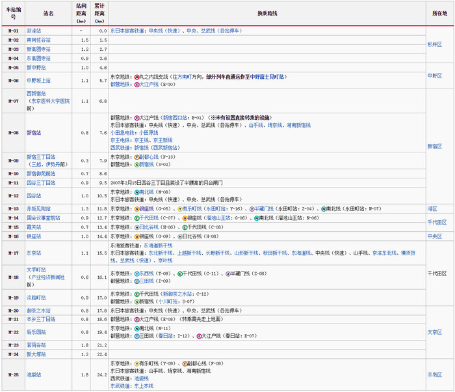Click the green S 新宿线 icon in the 淡路町站 row
This screenshot has width=455, height=392.
pyautogui.click(x=137, y=302)
